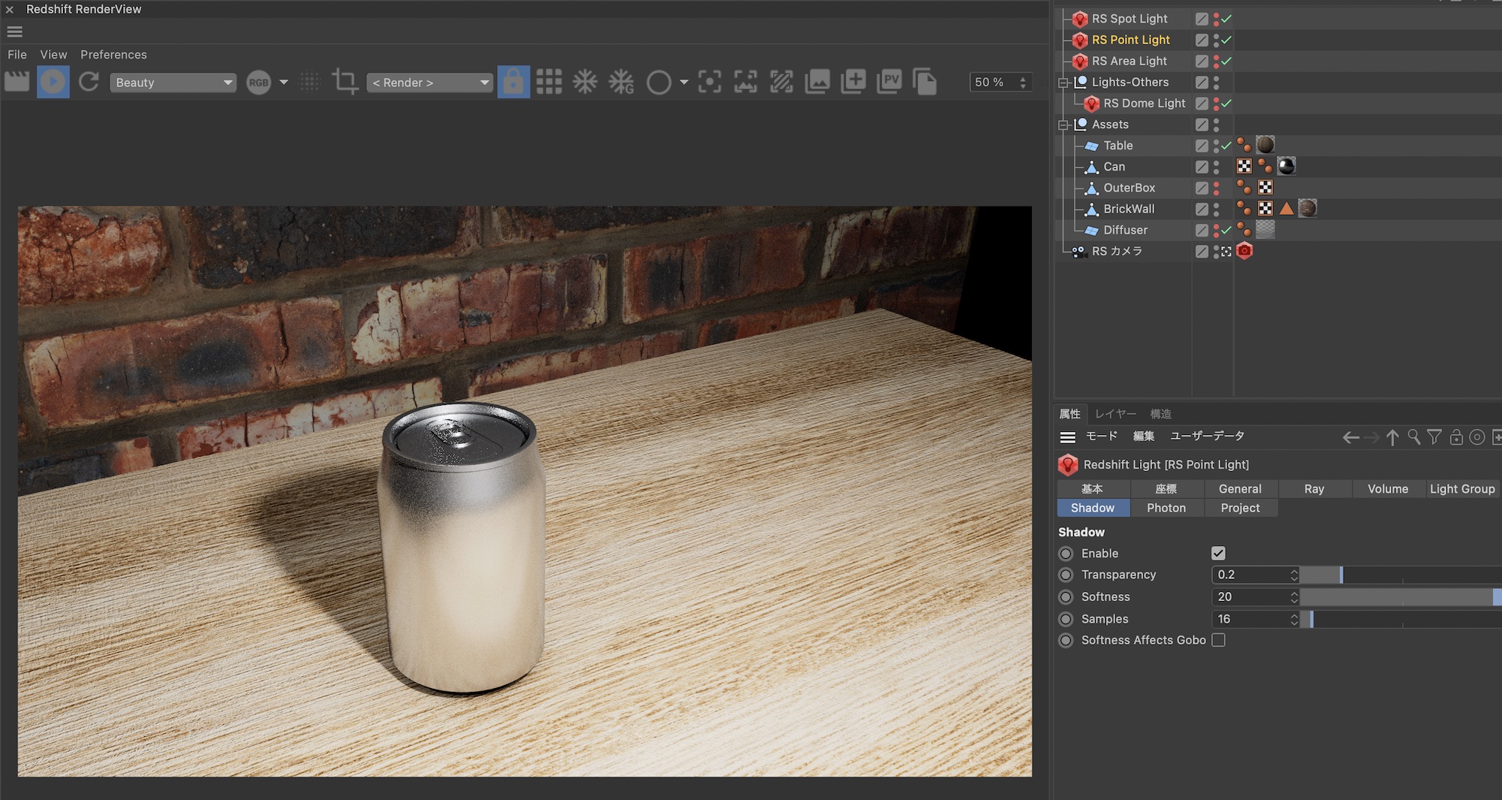Start the IPR render play button
Screen dimensions: 1502x800
53,82
